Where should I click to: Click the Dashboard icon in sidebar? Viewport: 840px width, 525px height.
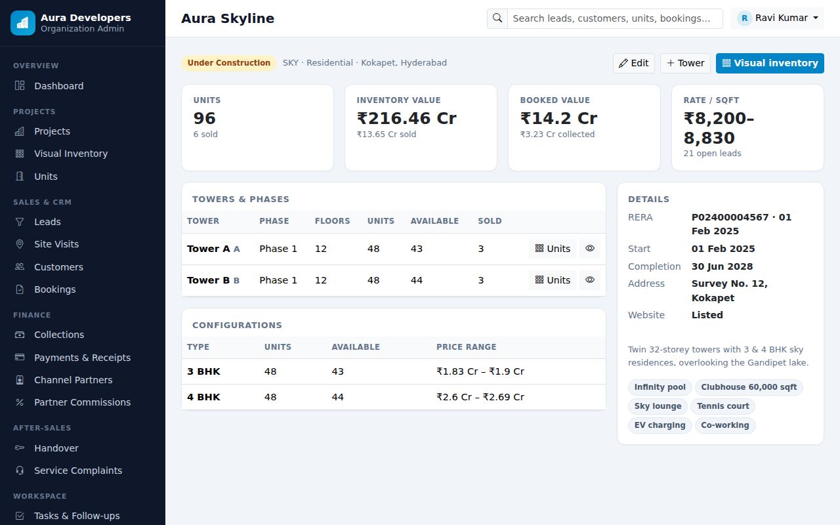click(20, 86)
